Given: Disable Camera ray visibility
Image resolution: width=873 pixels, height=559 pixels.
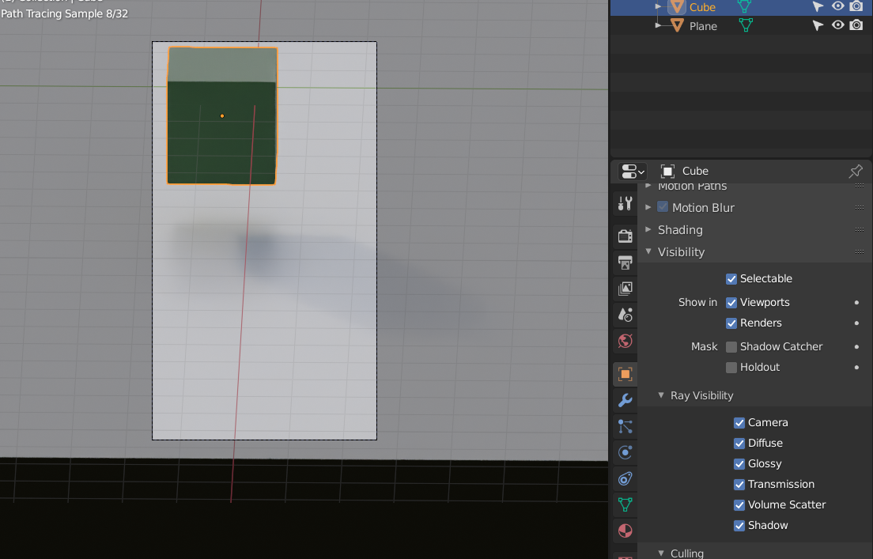Looking at the screenshot, I should 739,423.
